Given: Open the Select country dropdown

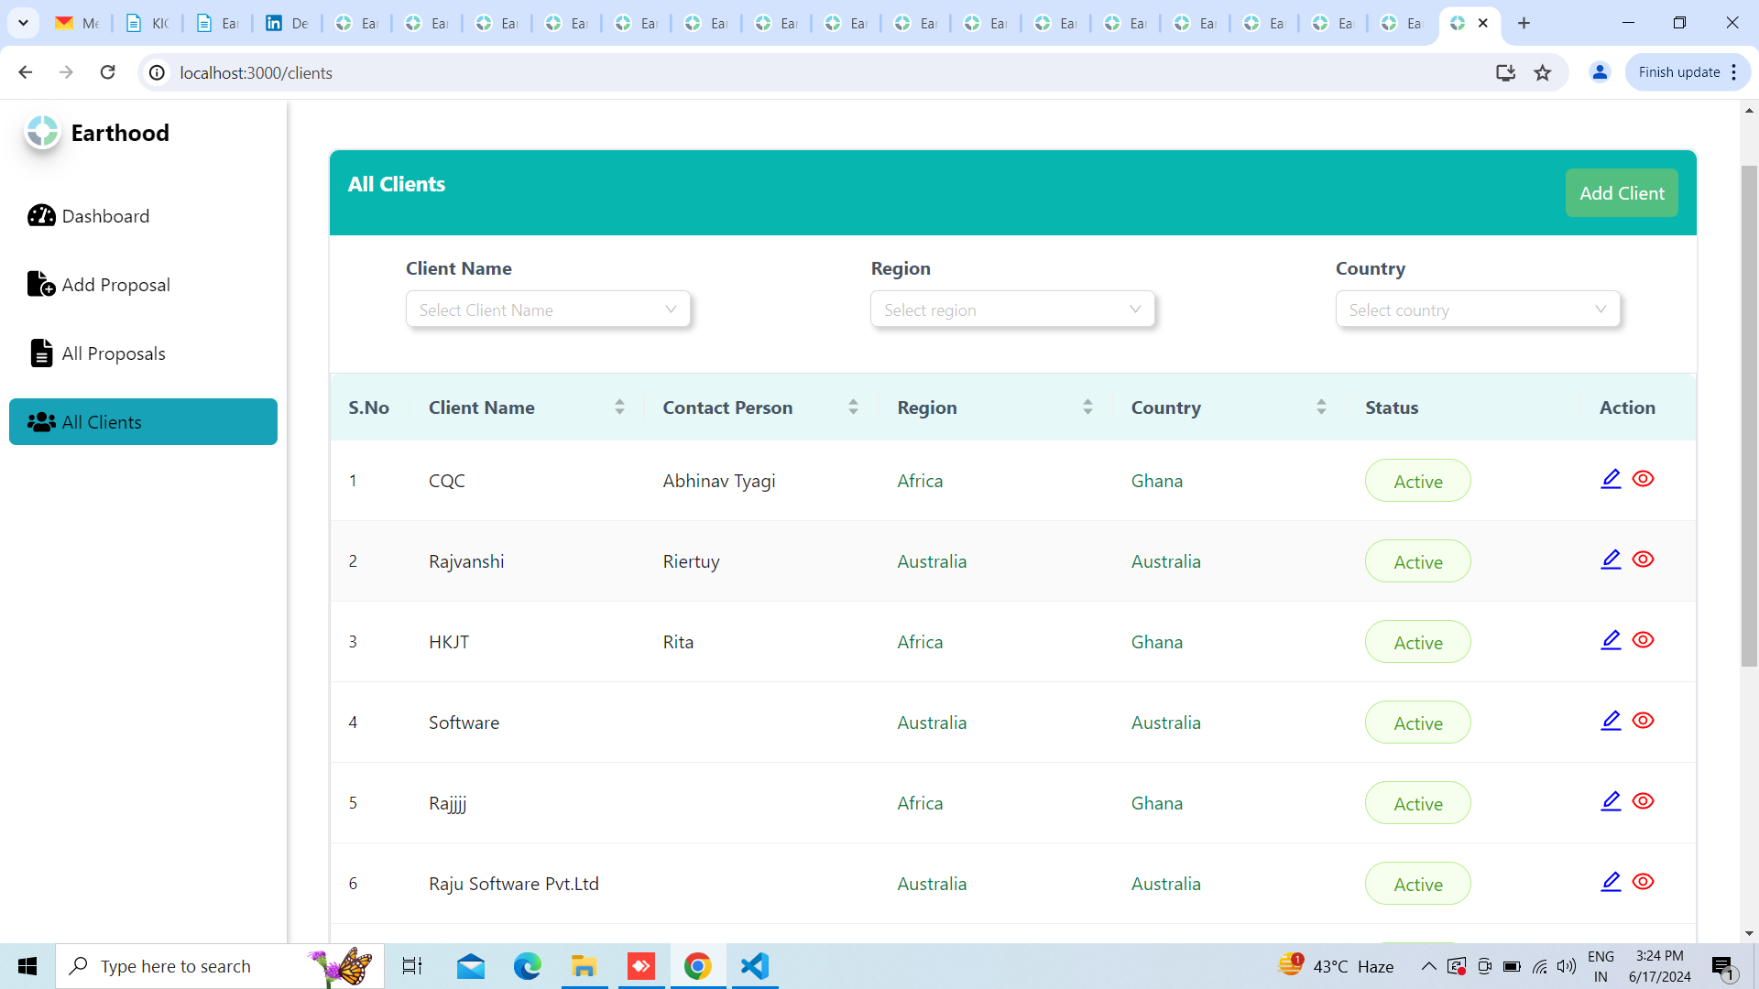Looking at the screenshot, I should [1477, 310].
